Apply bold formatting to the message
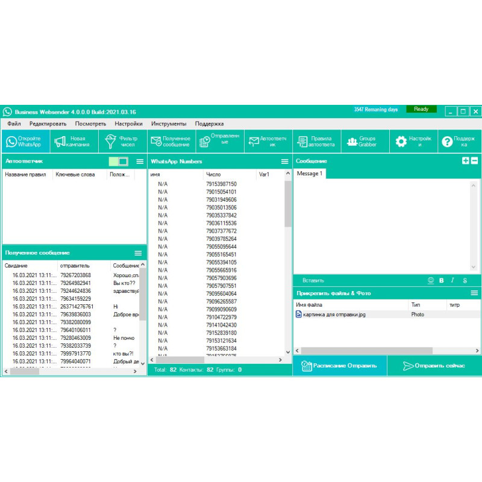The width and height of the screenshot is (482, 482). (x=442, y=280)
